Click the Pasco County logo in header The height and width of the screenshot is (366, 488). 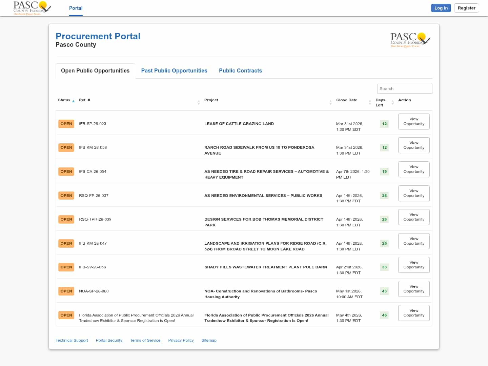point(32,8)
